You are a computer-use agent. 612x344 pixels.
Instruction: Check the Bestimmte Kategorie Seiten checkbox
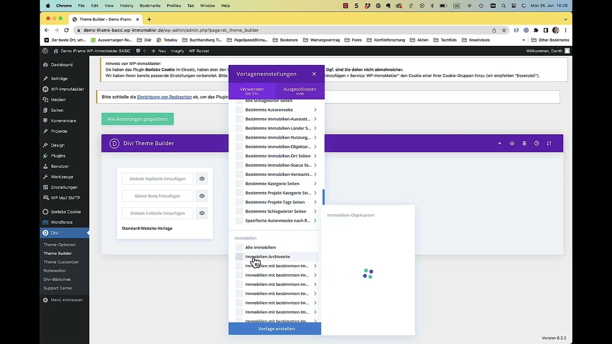point(239,183)
